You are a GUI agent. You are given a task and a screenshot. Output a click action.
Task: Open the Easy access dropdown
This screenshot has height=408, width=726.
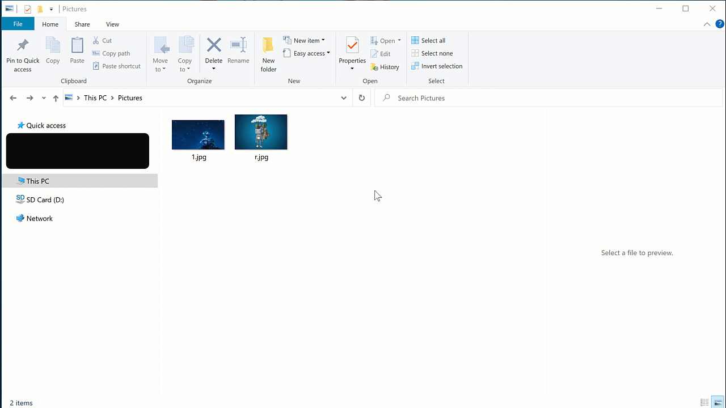pyautogui.click(x=306, y=53)
